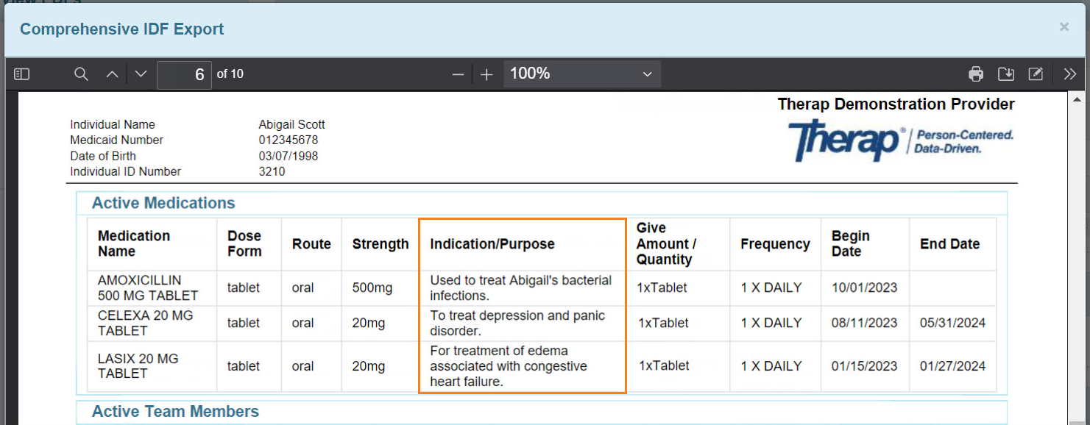Viewport: 1090px width, 425px height.
Task: Click the Therap logo
Action: (x=900, y=140)
